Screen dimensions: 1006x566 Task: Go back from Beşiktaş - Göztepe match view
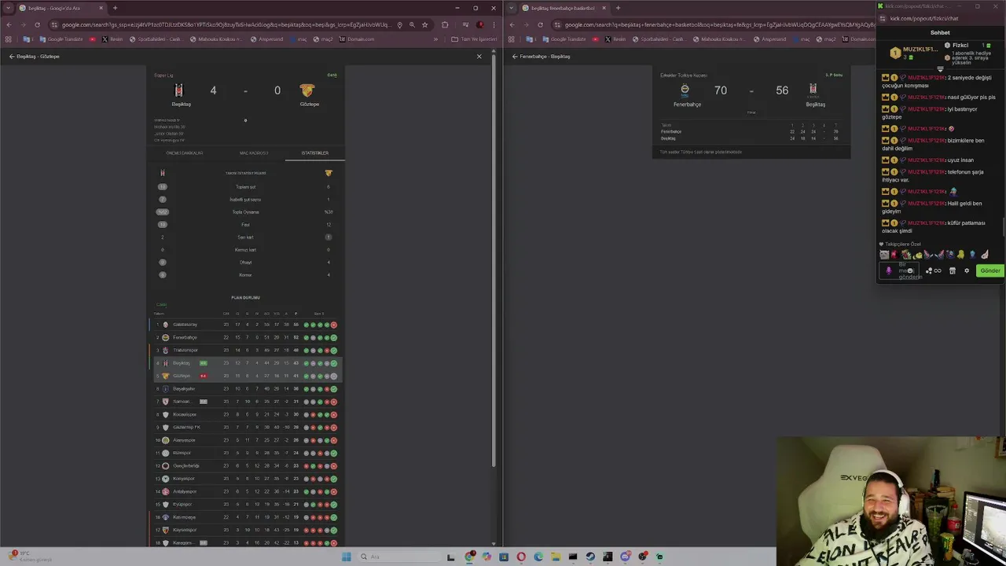(x=12, y=57)
